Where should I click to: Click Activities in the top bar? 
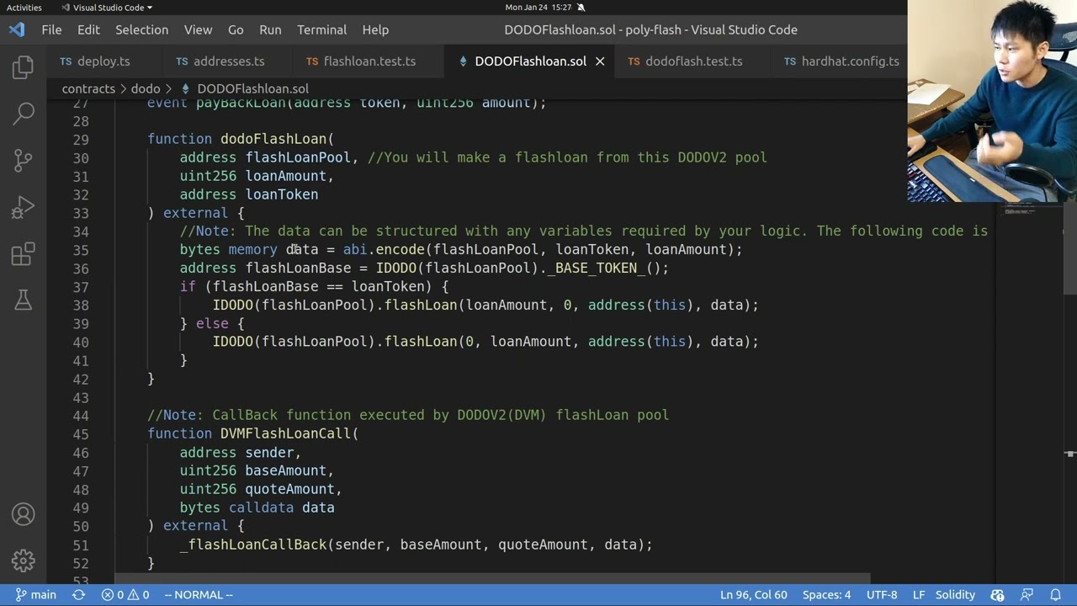[24, 8]
